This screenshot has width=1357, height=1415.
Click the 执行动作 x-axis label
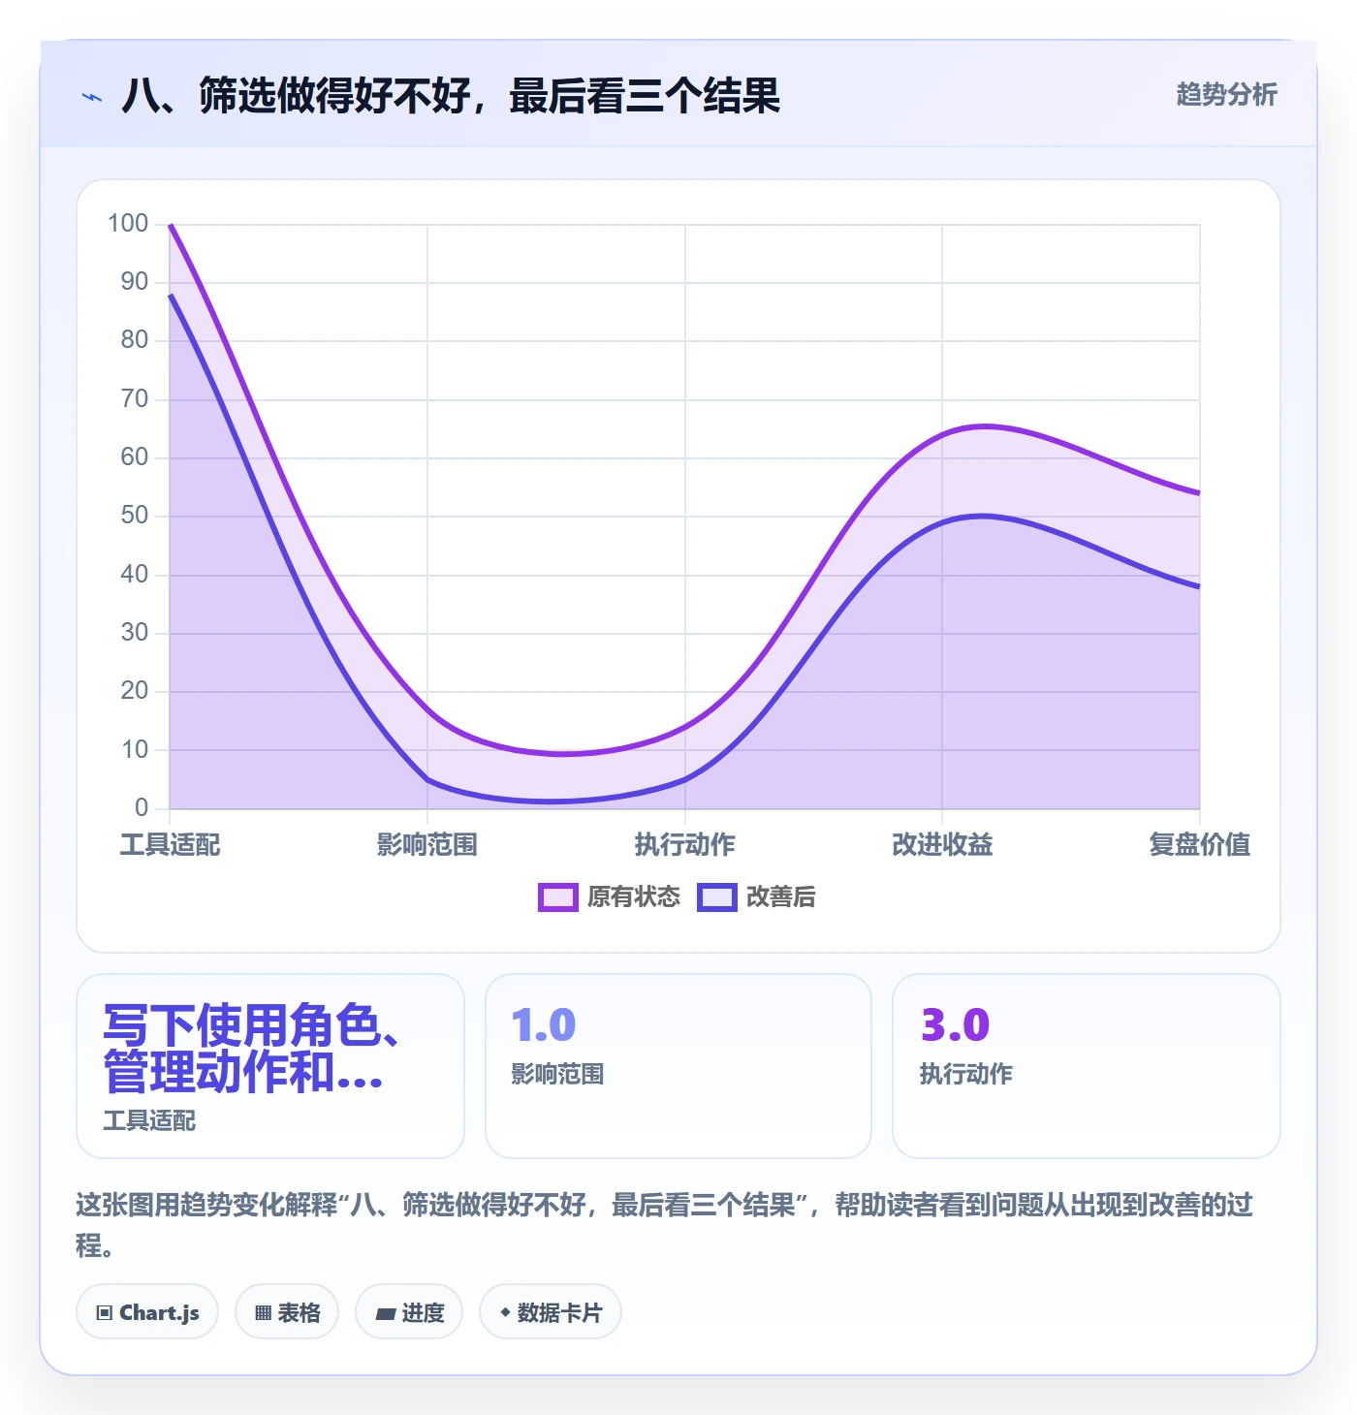pos(685,845)
